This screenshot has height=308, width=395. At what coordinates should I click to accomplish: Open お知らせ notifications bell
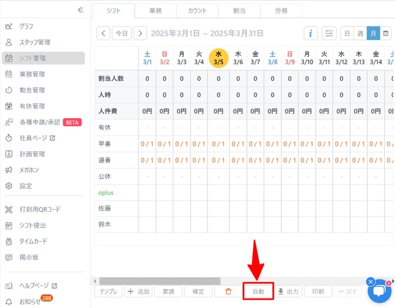pos(29,302)
